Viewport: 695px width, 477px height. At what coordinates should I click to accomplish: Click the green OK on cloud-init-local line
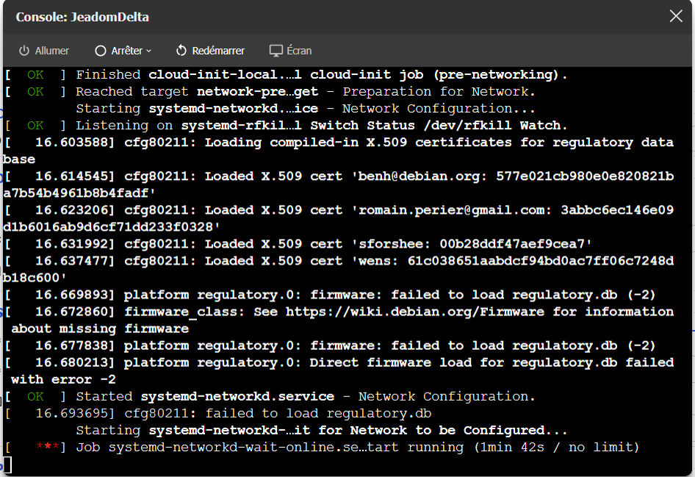click(x=35, y=75)
